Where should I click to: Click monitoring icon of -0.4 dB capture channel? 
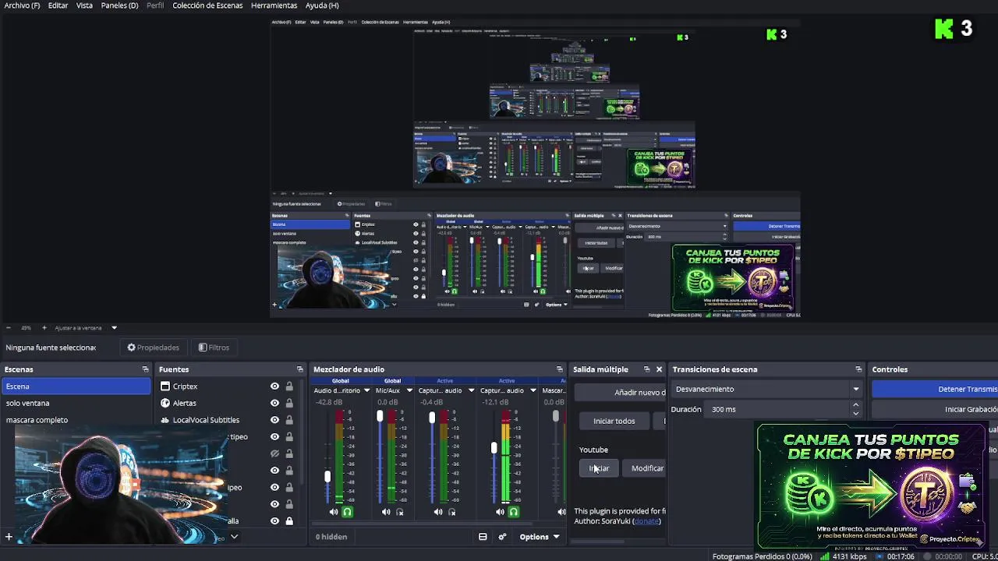452,512
